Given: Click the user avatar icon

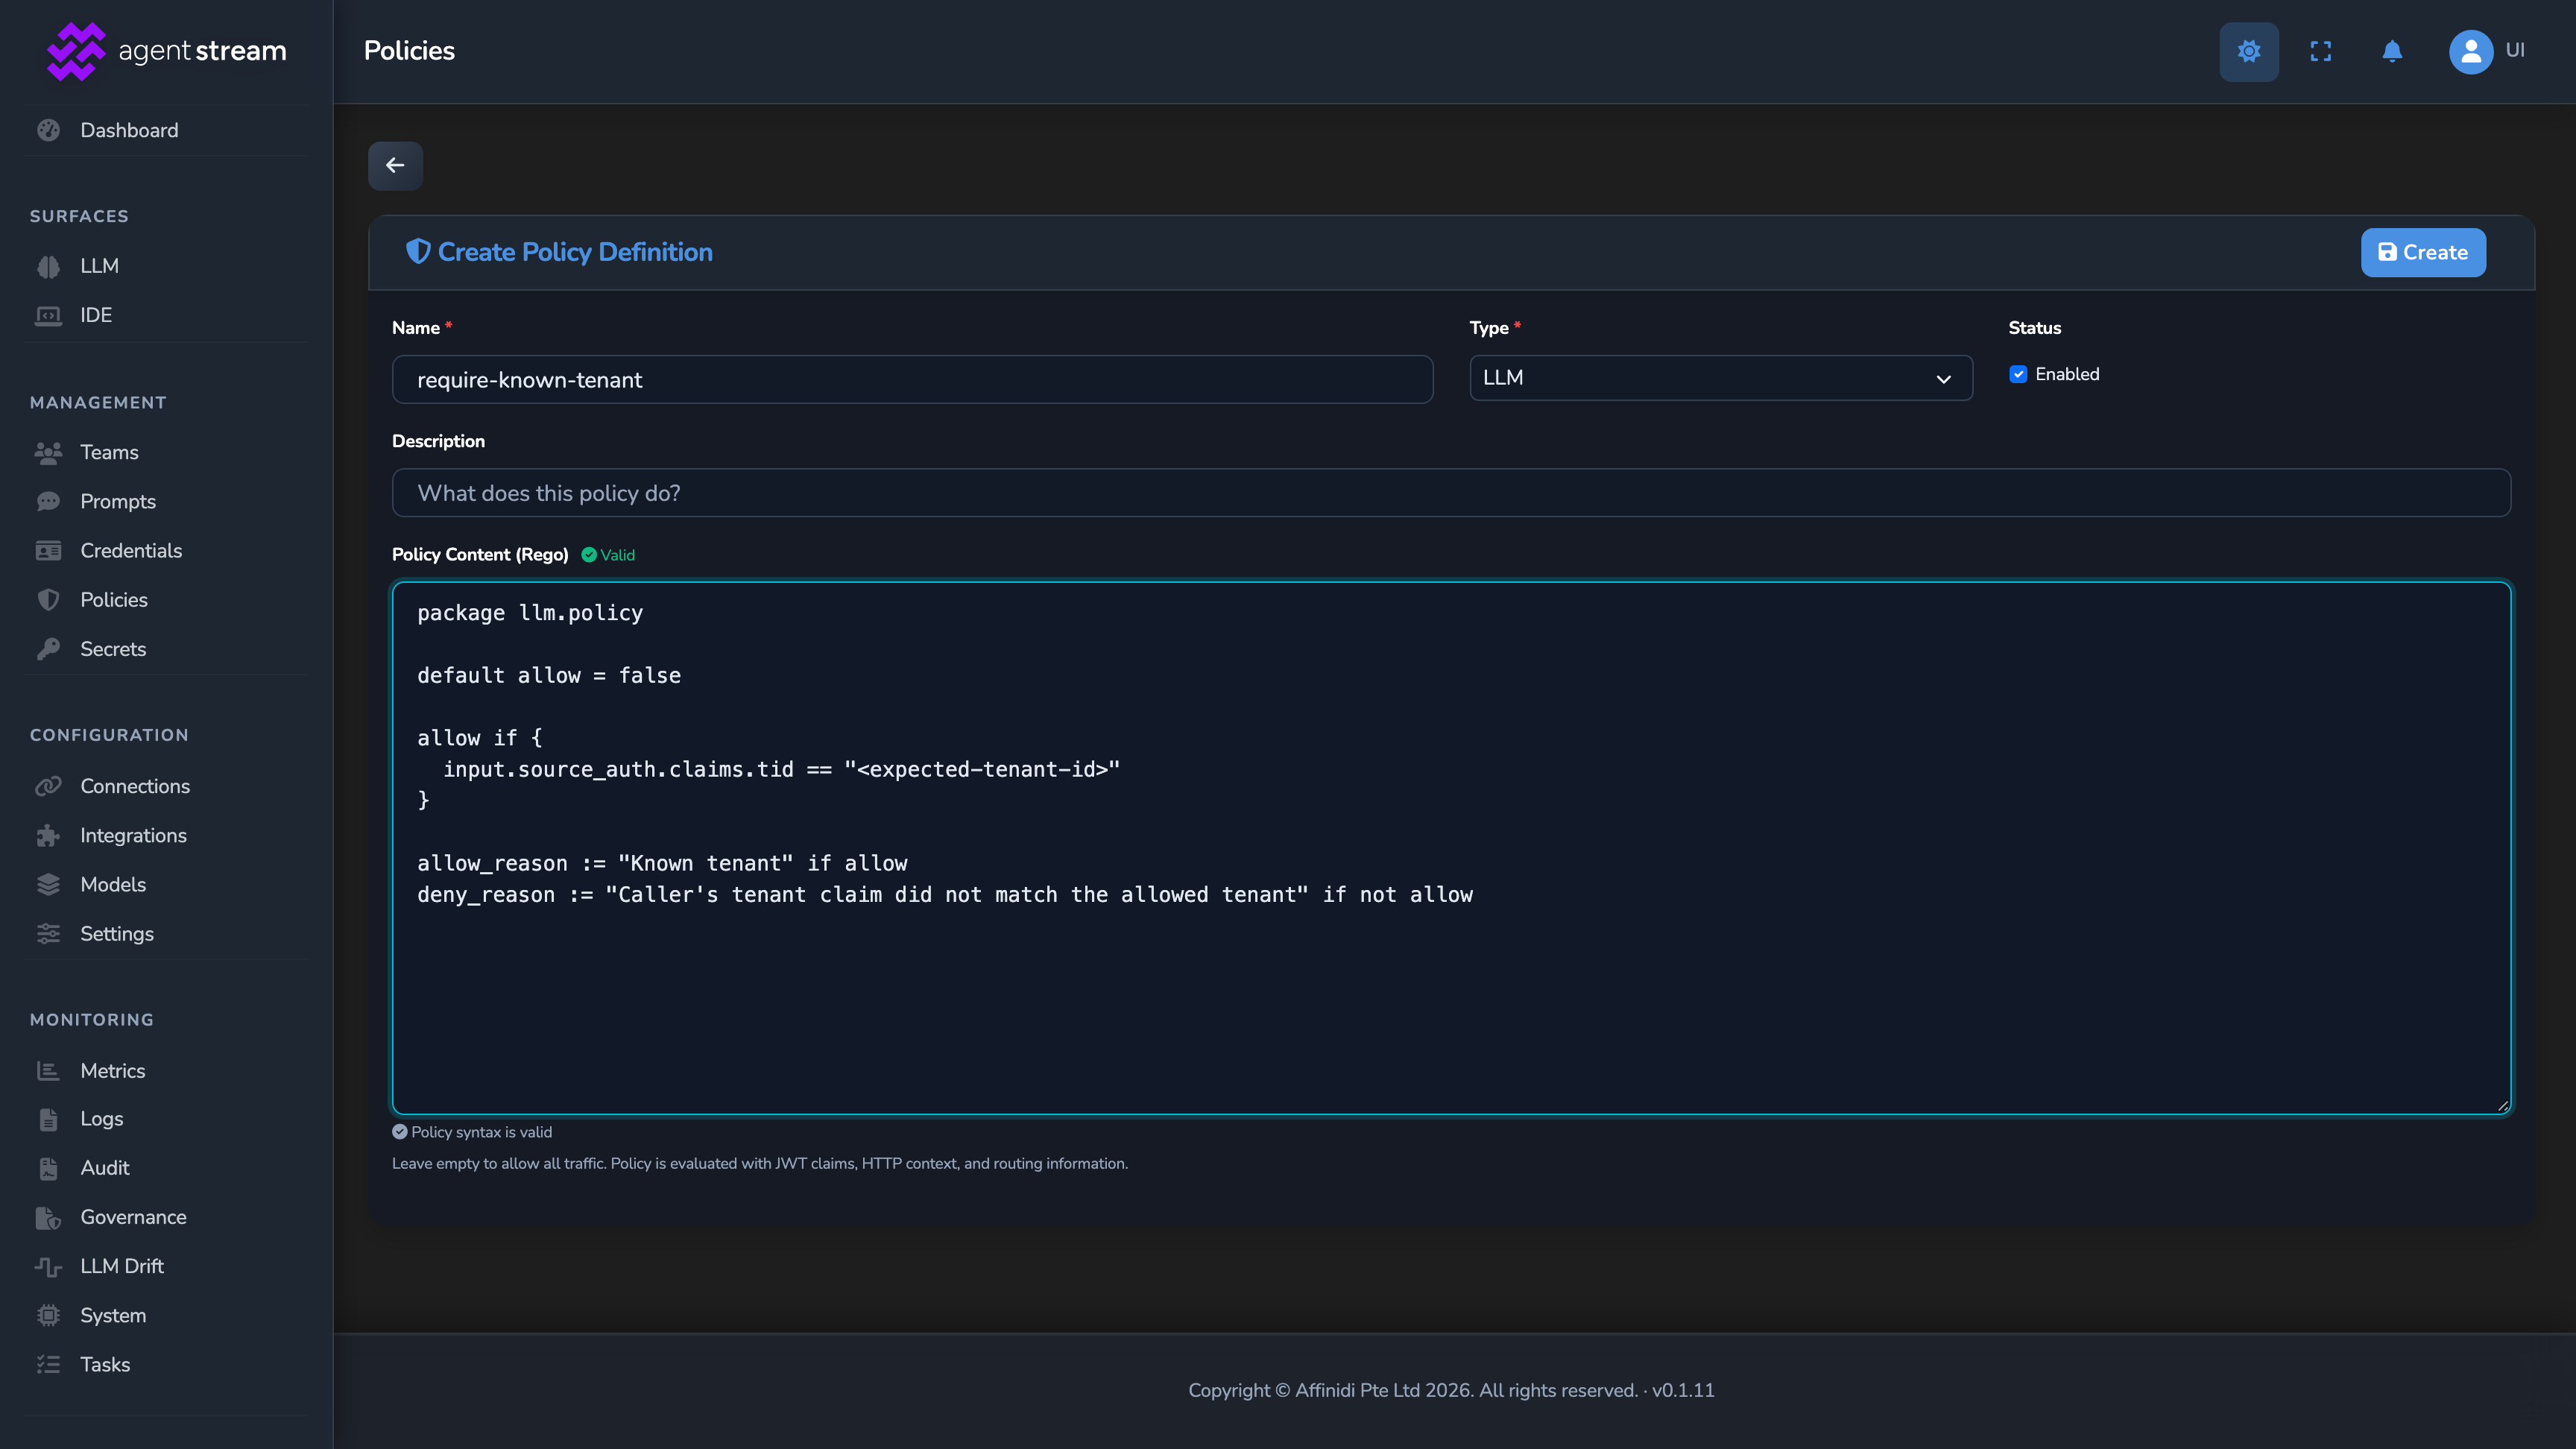Looking at the screenshot, I should tap(2470, 51).
